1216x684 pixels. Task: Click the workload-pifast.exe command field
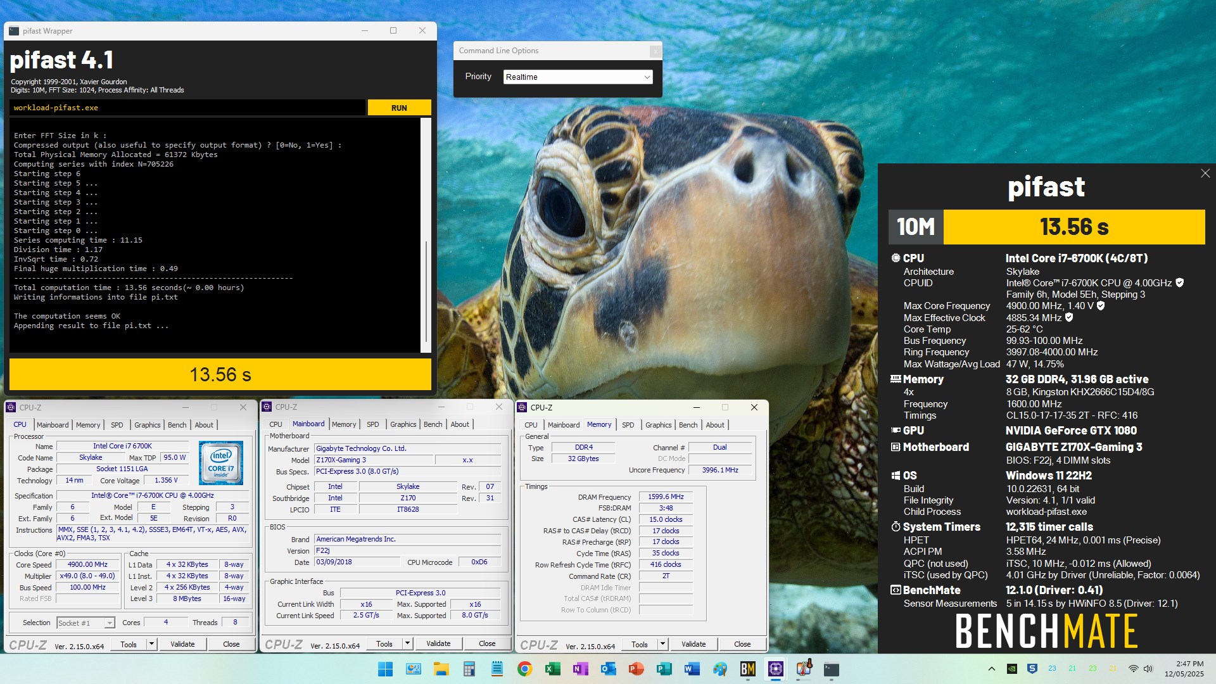[x=187, y=108]
